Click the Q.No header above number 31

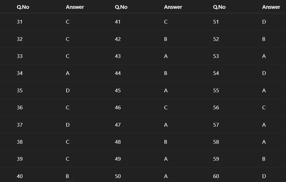click(23, 7)
